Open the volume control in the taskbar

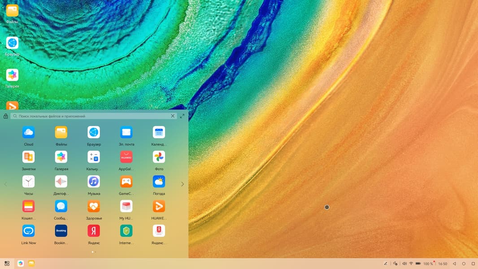404,264
